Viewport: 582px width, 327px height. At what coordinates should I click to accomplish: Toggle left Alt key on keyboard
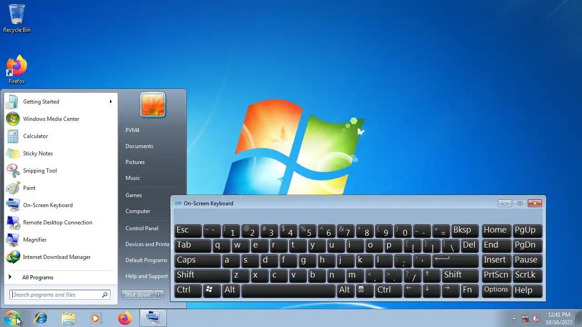pyautogui.click(x=231, y=291)
